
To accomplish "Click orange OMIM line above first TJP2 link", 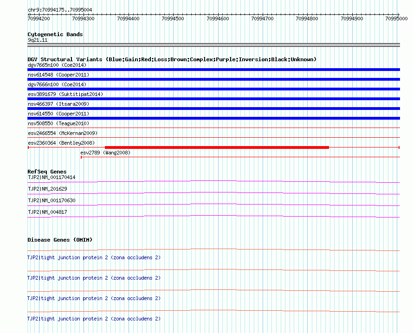I will [x=213, y=250].
